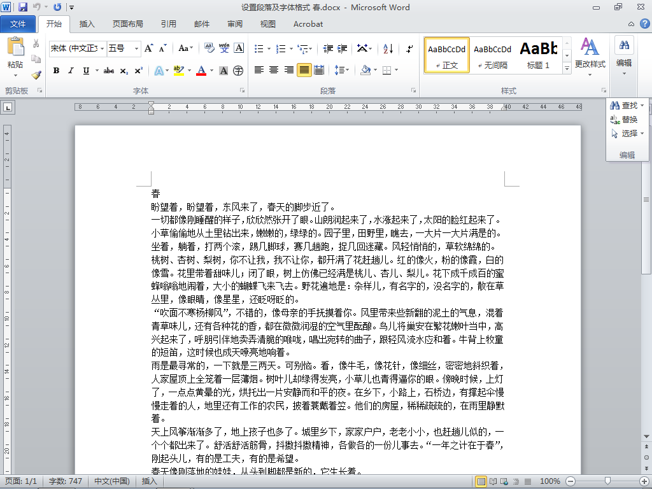Screen dimensions: 652x489
Task: Click the Copy icon in clipboard group
Action: 36,59
